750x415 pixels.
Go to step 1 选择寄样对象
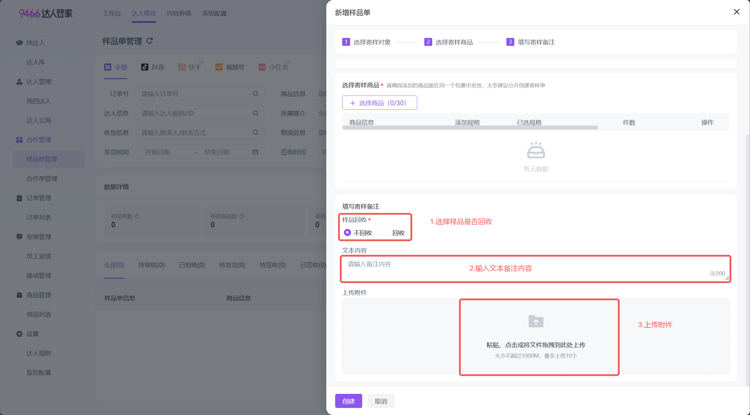point(366,42)
